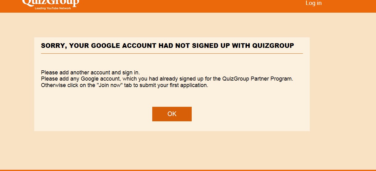
Task: Click the "Please add another account" line
Action: 90,73
